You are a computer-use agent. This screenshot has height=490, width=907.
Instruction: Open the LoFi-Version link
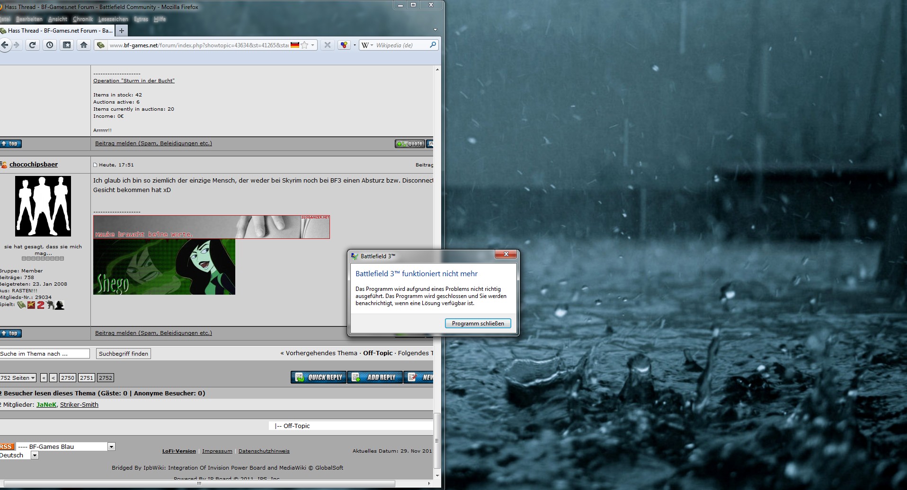point(179,451)
